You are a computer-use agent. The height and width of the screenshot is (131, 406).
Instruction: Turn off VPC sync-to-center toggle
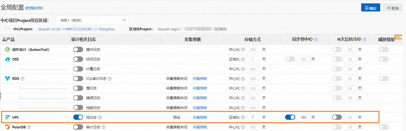pyautogui.click(x=290, y=117)
